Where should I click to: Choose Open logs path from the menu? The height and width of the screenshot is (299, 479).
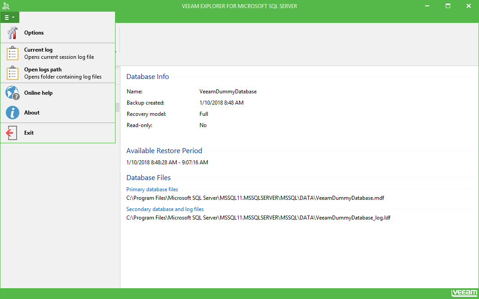tap(58, 73)
